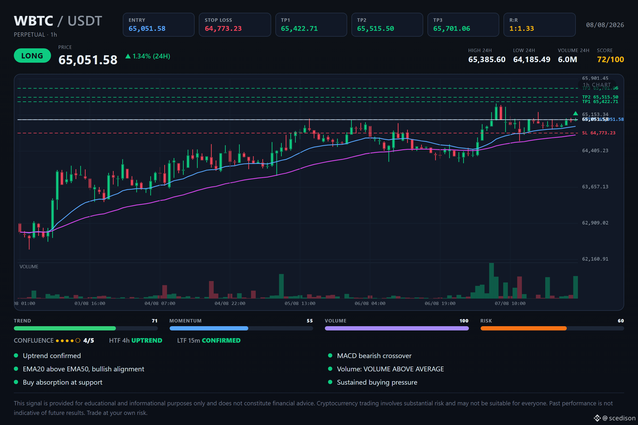Click the chart's "TP1 65,422.71" line label

click(600, 102)
